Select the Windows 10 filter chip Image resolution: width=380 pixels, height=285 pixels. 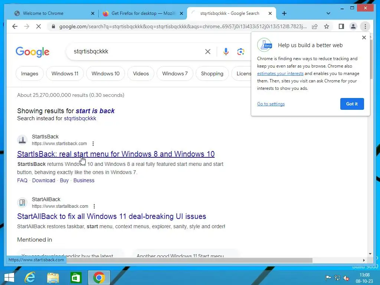point(105,73)
